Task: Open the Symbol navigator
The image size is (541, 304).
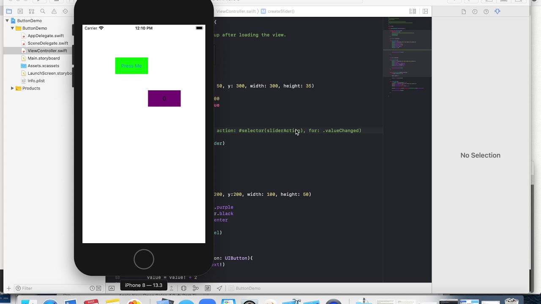Action: pos(31,11)
